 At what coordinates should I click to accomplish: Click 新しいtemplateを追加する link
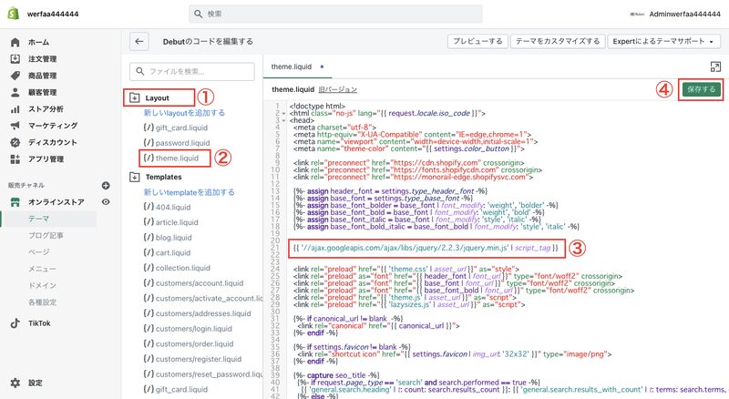[189, 192]
